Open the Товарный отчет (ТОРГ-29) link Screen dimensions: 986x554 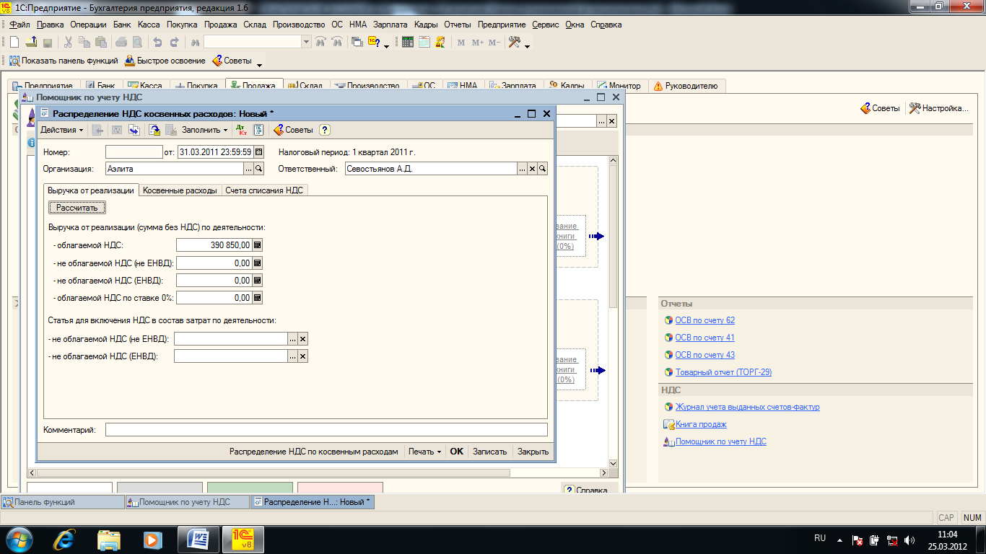coord(723,372)
